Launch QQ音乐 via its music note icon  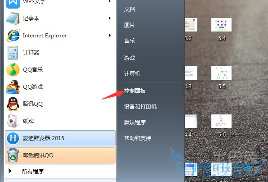(x=13, y=69)
